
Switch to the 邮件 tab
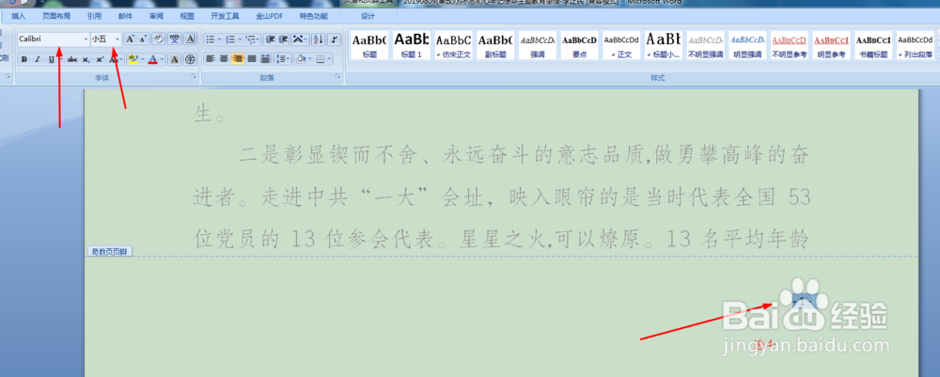[x=125, y=16]
